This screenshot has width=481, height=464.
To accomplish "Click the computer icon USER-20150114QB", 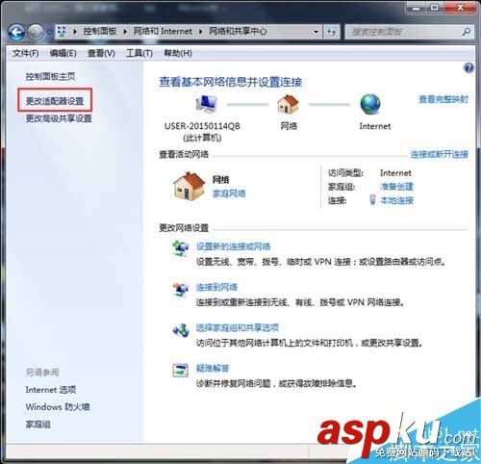I will (x=207, y=104).
